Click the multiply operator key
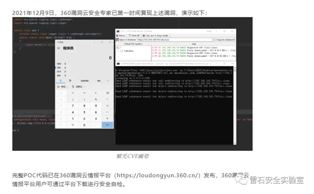The width and height of the screenshot is (314, 194). tap(107, 106)
